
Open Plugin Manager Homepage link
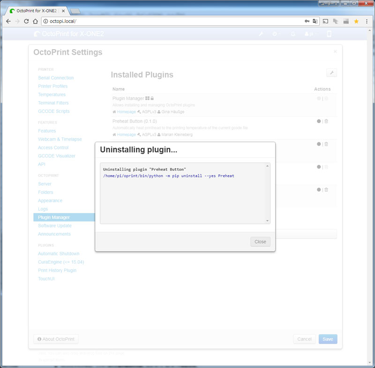coord(126,112)
